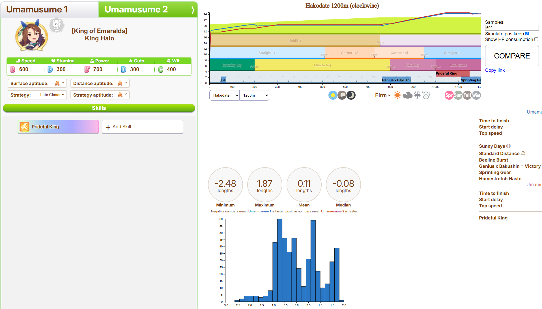This screenshot has height=309, width=542.
Task: Select night (moon) time-of-day icon
Action: [351, 95]
